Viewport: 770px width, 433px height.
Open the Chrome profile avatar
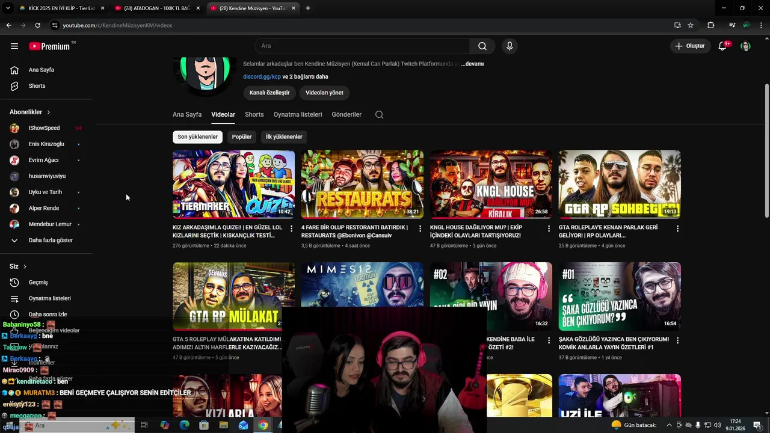747,25
